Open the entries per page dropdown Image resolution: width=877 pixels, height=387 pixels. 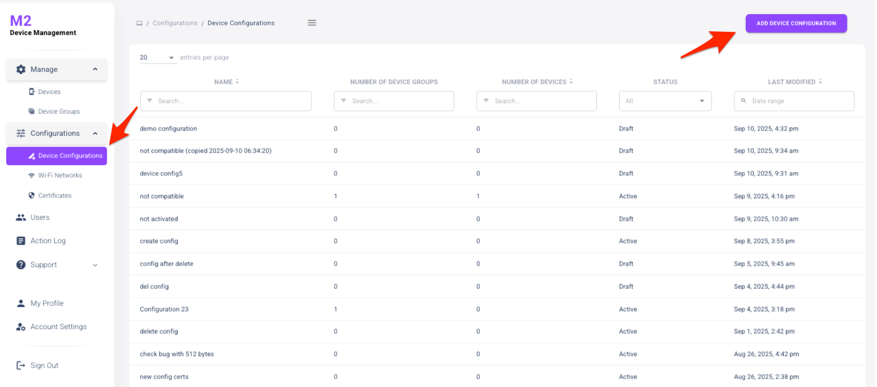pos(158,58)
